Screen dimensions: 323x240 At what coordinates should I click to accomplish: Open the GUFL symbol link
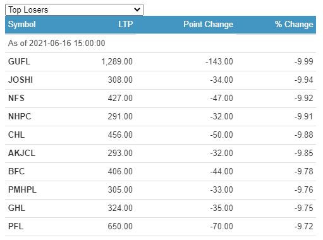click(19, 62)
